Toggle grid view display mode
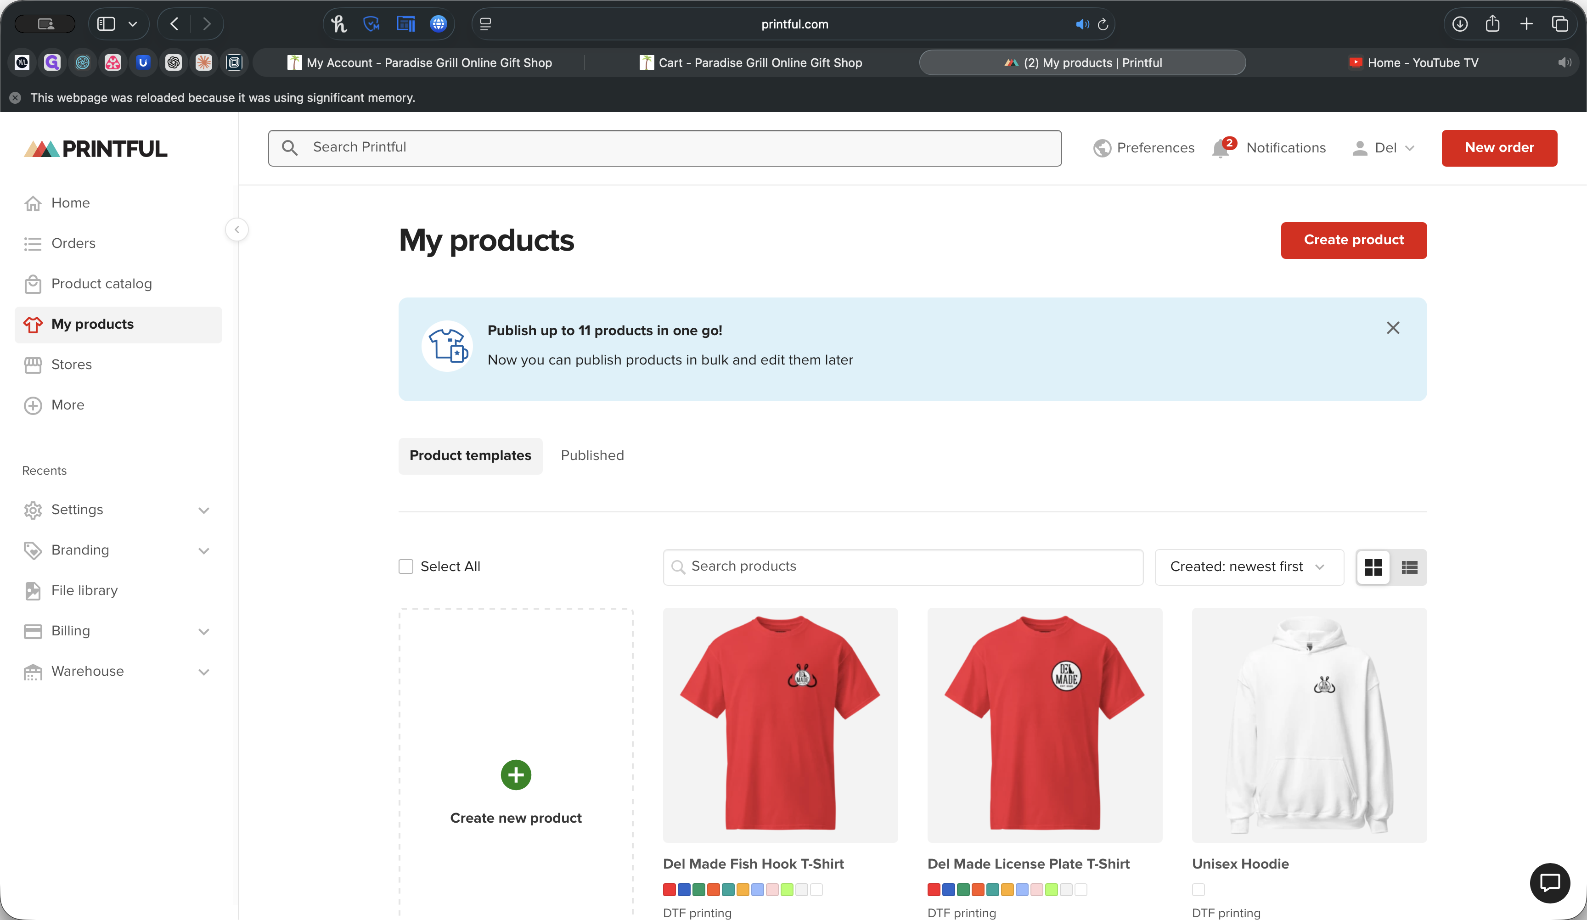The width and height of the screenshot is (1587, 920). coord(1373,567)
